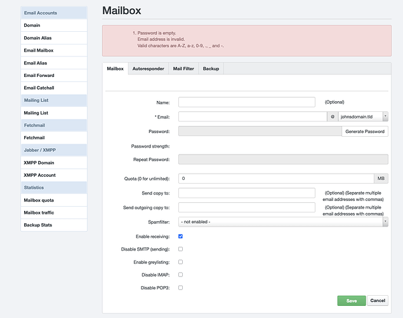Open Mailing List item under Mailing List header
This screenshot has height=318, width=403.
[54, 113]
